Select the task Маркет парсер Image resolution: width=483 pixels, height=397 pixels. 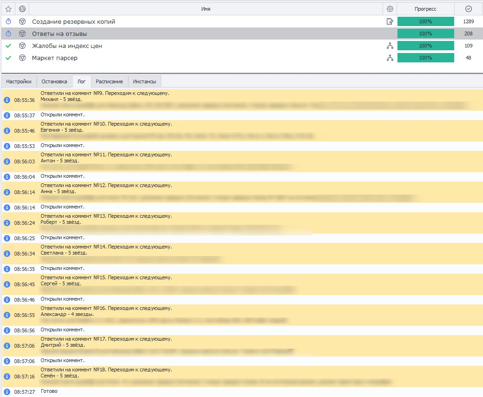click(x=55, y=58)
